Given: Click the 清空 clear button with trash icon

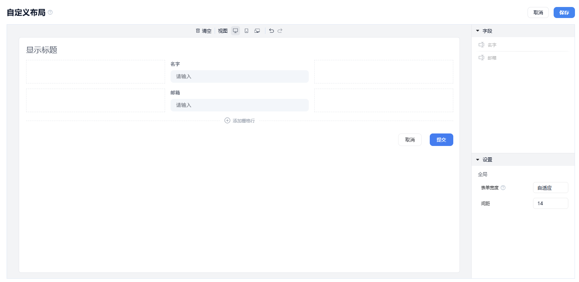Looking at the screenshot, I should 203,31.
